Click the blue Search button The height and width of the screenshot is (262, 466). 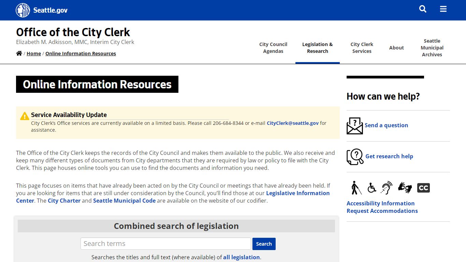coord(264,244)
